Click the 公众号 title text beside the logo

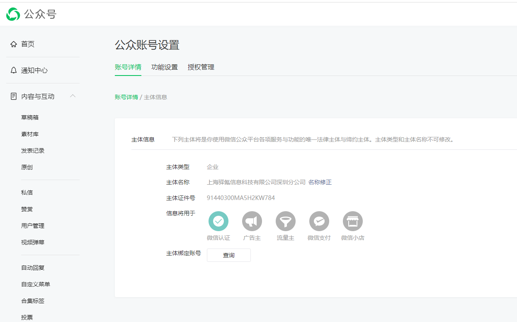click(x=40, y=14)
